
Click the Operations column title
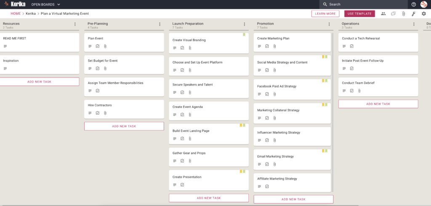[350, 23]
